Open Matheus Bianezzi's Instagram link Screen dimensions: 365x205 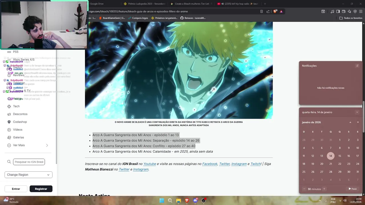tap(141, 169)
